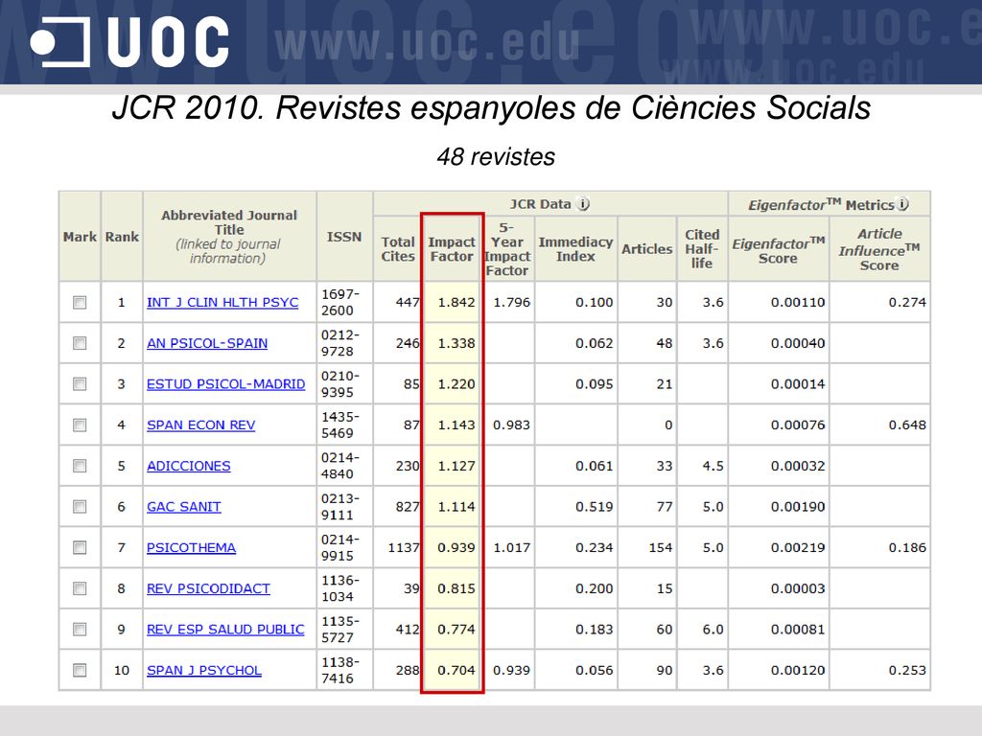Image resolution: width=982 pixels, height=736 pixels.
Task: Select the SPAN ECON REV checkbox
Action: 80,425
